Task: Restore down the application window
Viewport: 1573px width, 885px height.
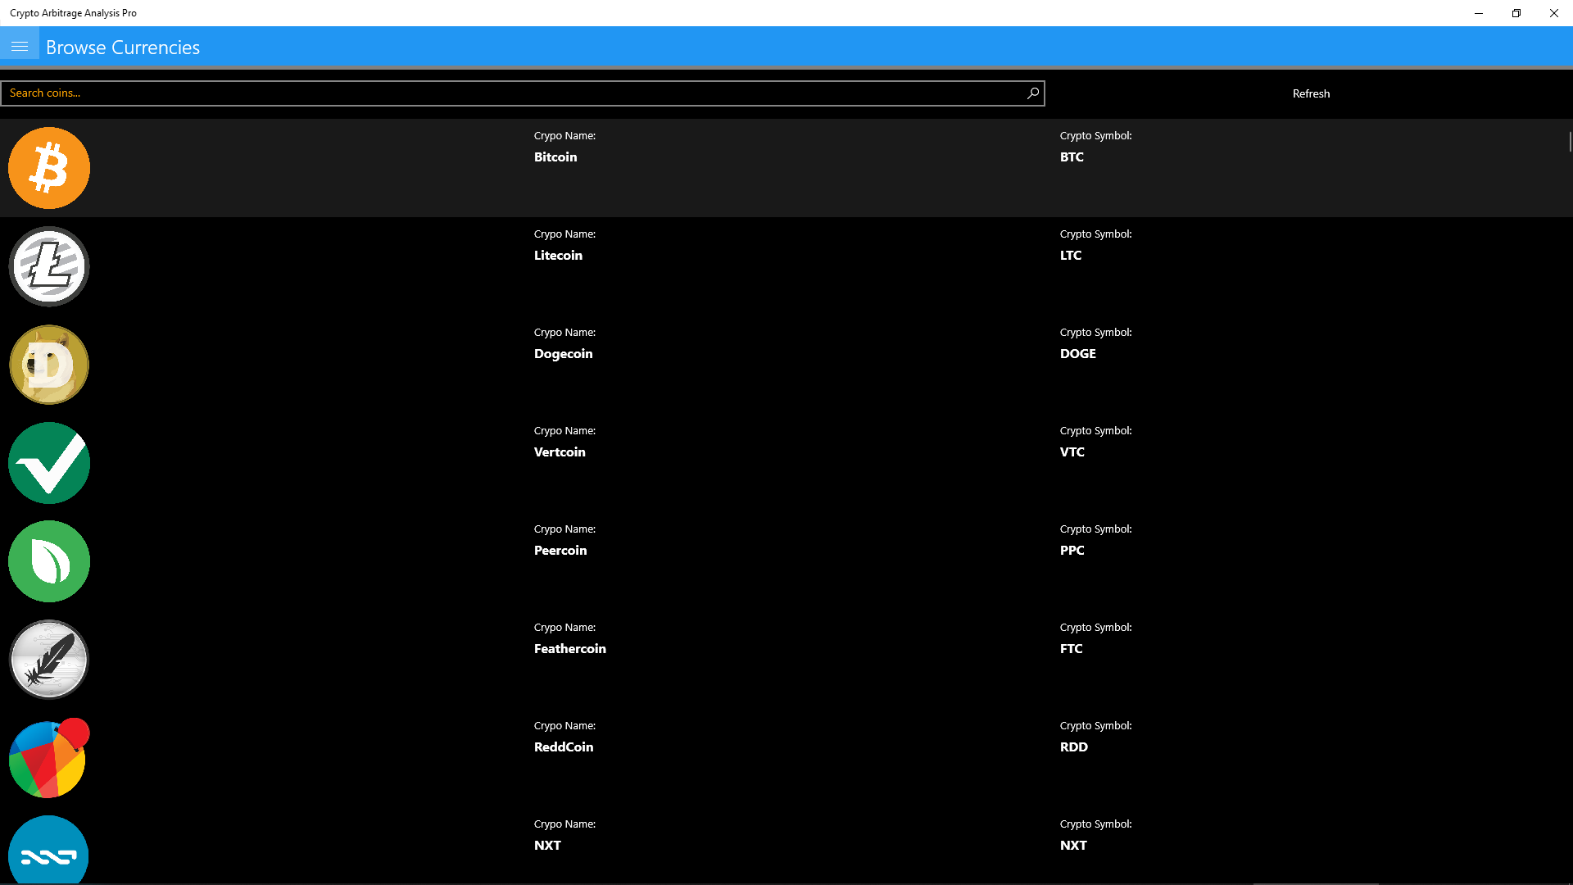Action: click(1516, 13)
